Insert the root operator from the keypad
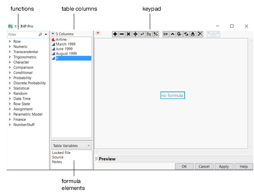Image resolution: width=254 pixels, height=194 pixels. tap(149, 34)
